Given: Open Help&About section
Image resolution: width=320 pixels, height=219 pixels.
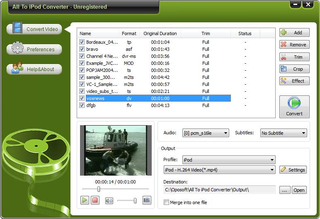Looking at the screenshot, I should click(34, 69).
